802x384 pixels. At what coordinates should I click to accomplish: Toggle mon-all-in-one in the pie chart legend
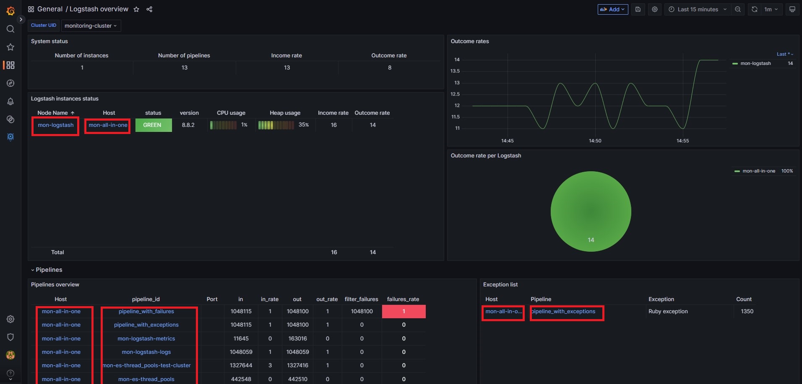pyautogui.click(x=758, y=171)
